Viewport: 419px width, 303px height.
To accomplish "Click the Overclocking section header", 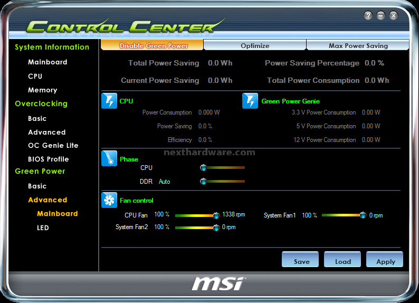I will [x=41, y=103].
